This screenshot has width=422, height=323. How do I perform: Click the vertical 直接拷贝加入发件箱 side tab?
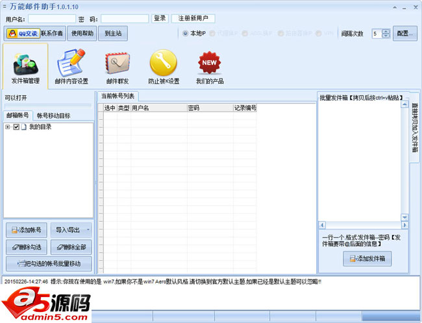[x=415, y=127]
